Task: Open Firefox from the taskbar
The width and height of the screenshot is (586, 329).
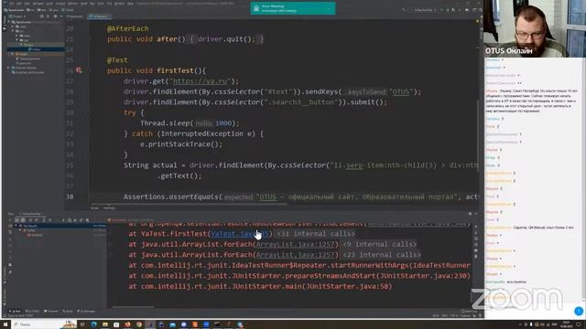Action: 127,324
